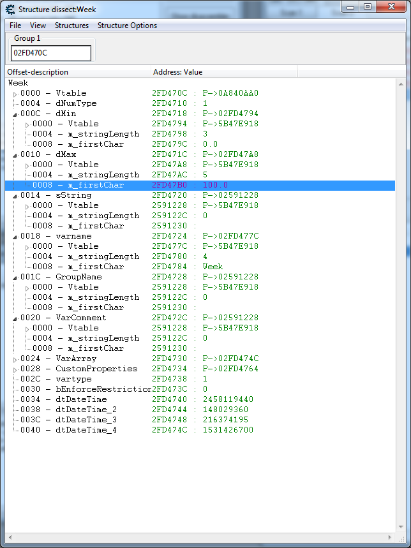Image resolution: width=411 pixels, height=548 pixels.
Task: Expand the top-level Vtable node
Action: (x=15, y=94)
